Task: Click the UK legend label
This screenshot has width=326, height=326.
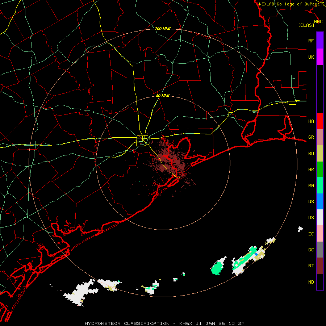Action: coord(311,57)
